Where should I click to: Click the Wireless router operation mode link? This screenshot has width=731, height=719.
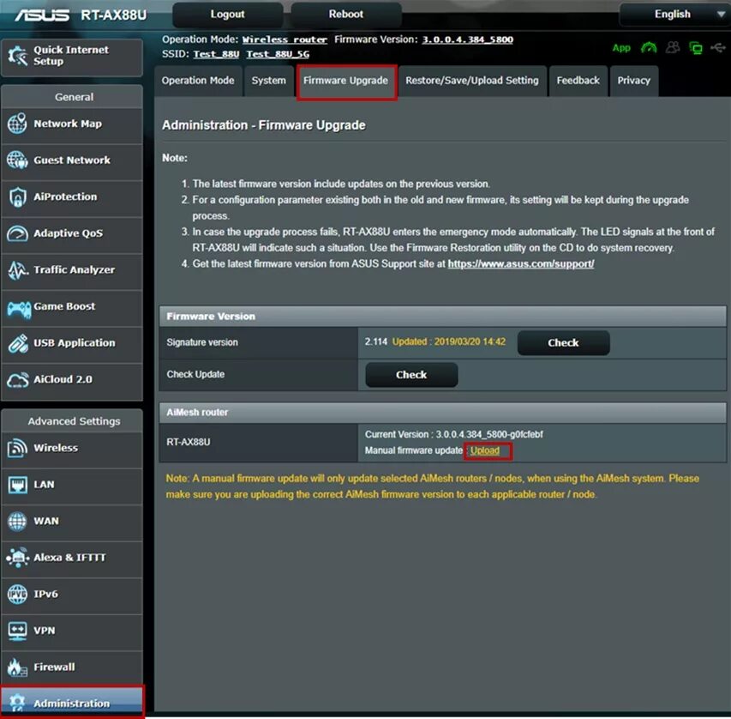point(285,39)
